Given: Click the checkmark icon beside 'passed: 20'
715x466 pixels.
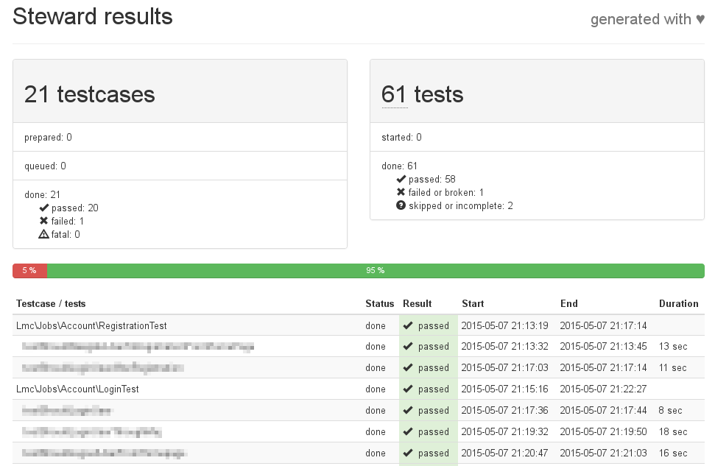Looking at the screenshot, I should point(44,208).
